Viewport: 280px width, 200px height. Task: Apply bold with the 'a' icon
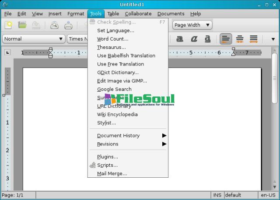coord(180,39)
